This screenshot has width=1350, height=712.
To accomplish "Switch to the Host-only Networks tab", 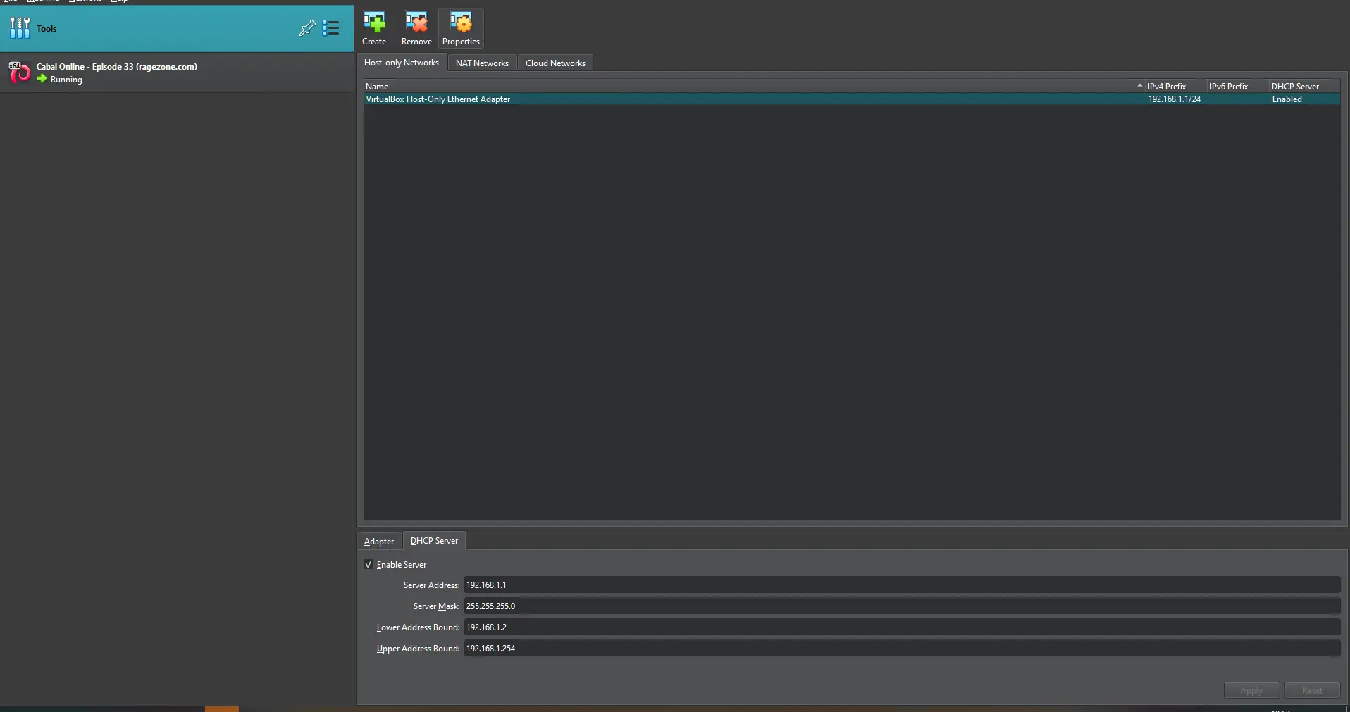I will 402,63.
